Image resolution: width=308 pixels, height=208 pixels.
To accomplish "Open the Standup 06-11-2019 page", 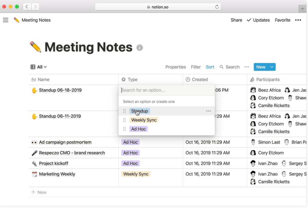I will pyautogui.click(x=60, y=116).
